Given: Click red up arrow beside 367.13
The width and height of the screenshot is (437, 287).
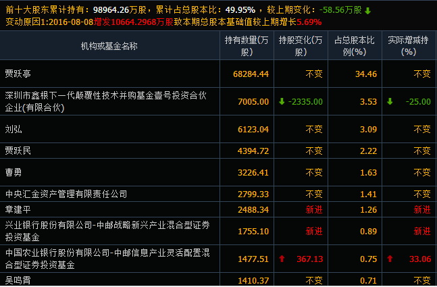Looking at the screenshot, I should [x=282, y=259].
